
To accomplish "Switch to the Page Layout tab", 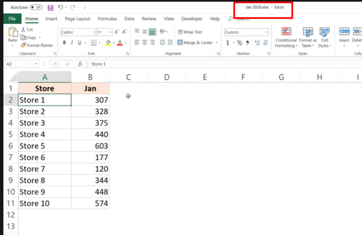I will tap(77, 19).
